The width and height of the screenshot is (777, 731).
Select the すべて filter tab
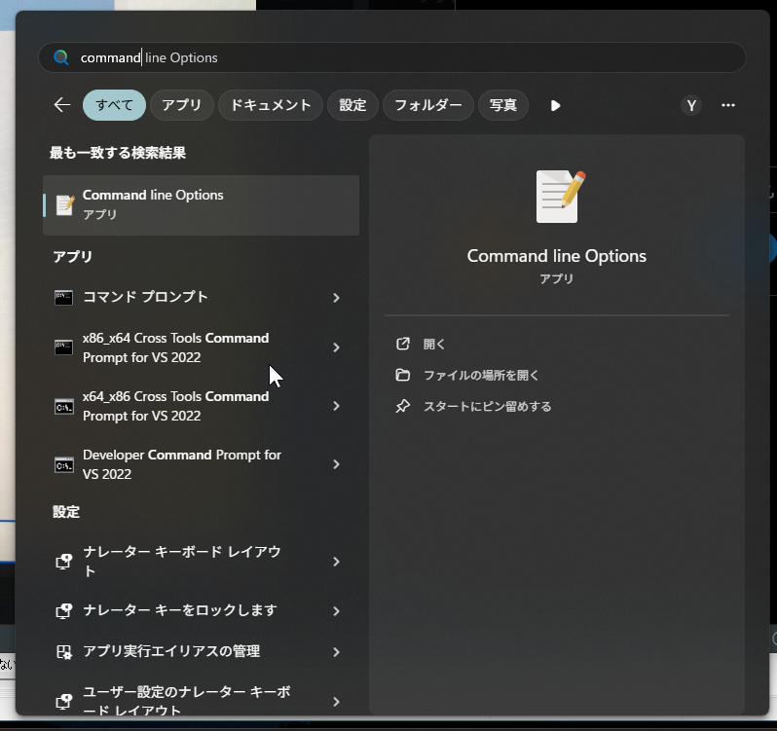(115, 105)
